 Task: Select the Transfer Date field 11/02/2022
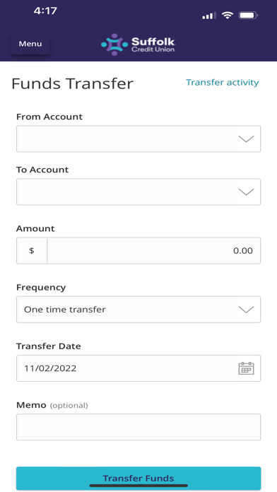tap(138, 368)
